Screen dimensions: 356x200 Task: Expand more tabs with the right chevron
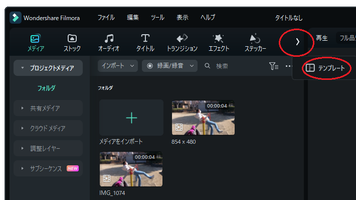[297, 42]
